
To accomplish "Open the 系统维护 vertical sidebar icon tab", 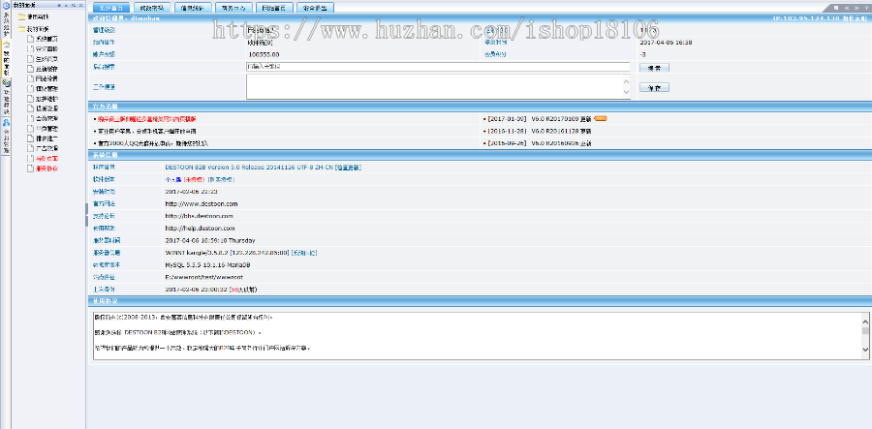I will pos(6,26).
